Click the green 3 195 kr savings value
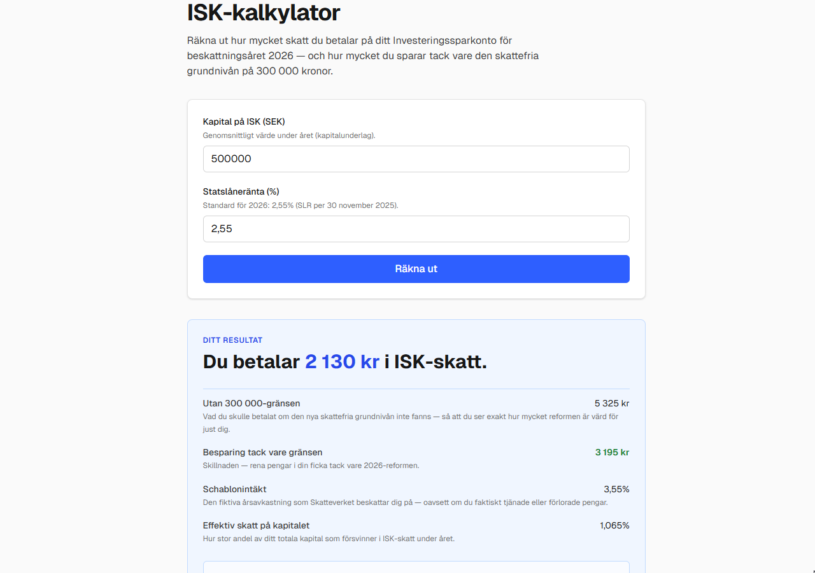The width and height of the screenshot is (815, 573). tap(613, 452)
